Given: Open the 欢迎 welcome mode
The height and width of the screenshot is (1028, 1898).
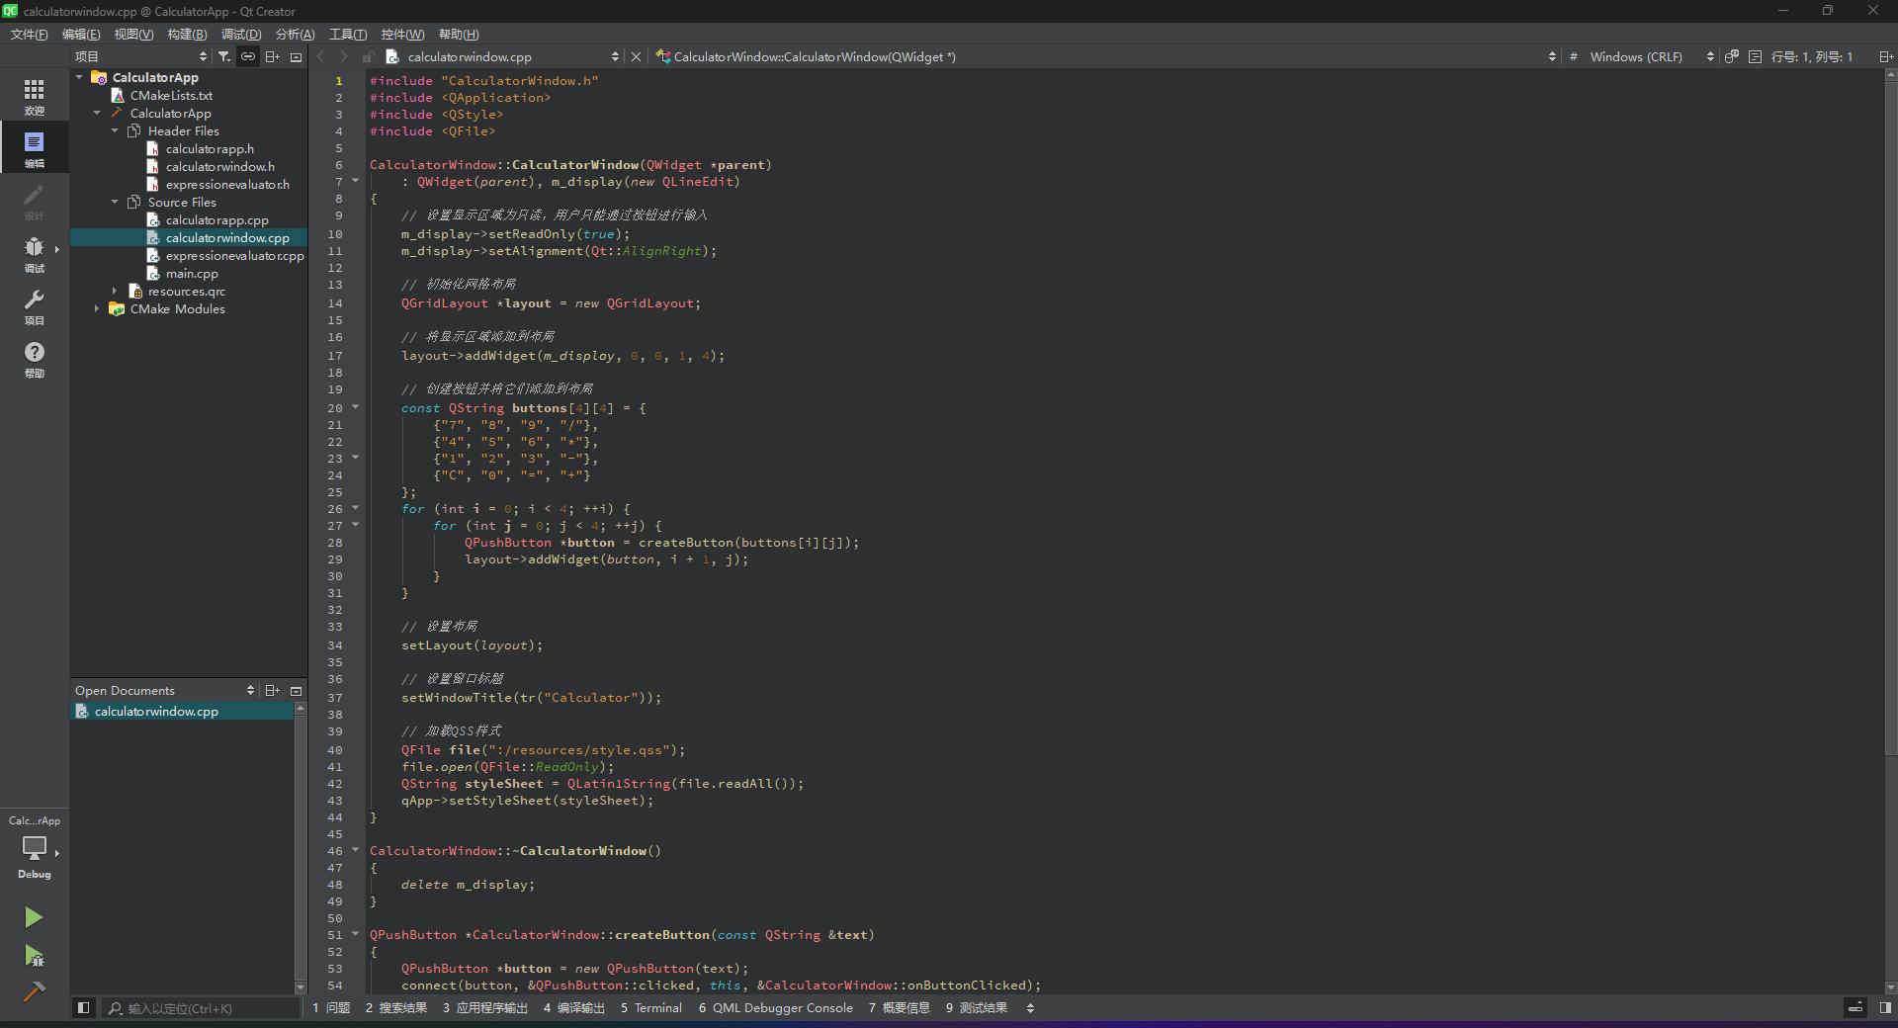Looking at the screenshot, I should (34, 97).
